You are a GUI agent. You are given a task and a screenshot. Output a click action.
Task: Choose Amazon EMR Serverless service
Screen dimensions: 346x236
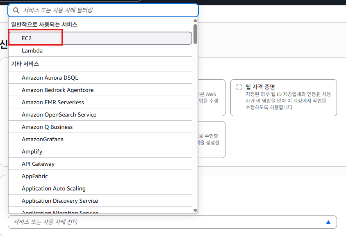100,102
